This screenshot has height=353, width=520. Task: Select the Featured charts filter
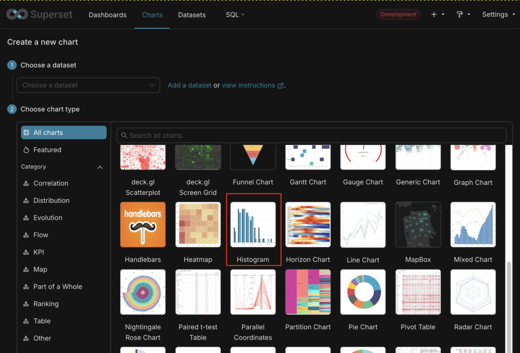pos(47,150)
